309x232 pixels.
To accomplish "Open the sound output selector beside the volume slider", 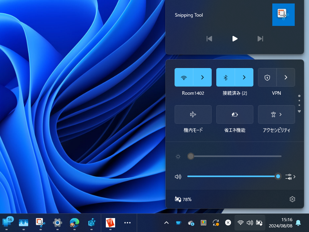I will click(289, 177).
